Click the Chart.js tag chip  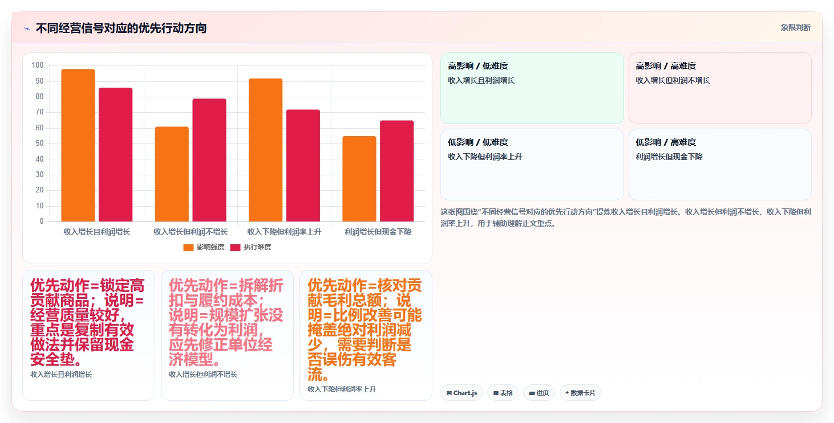tap(461, 393)
